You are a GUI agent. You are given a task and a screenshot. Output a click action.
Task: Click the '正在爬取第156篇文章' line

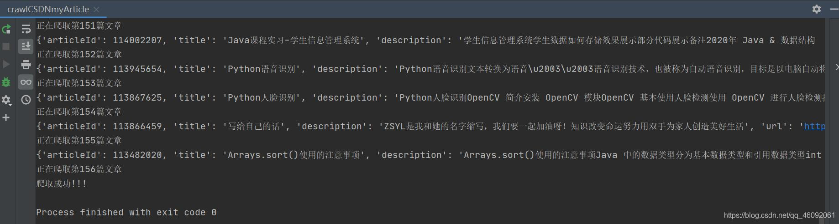(x=79, y=169)
